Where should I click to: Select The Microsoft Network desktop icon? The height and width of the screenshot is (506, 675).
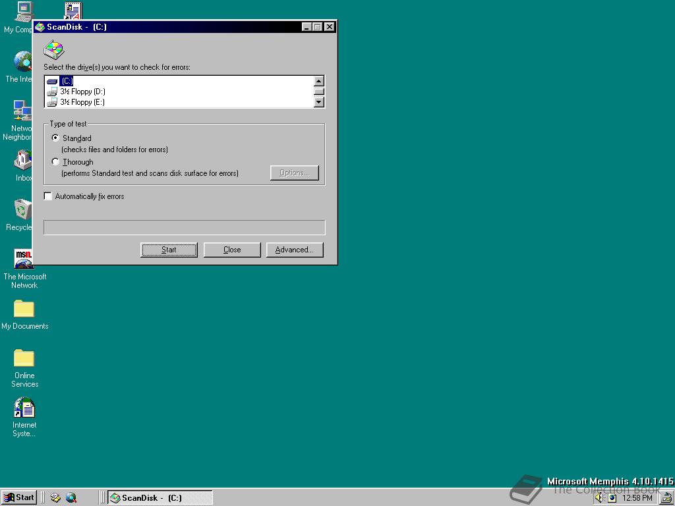(24, 258)
